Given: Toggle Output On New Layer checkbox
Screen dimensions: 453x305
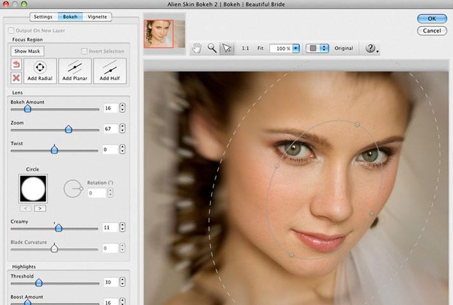Looking at the screenshot, I should coord(11,30).
